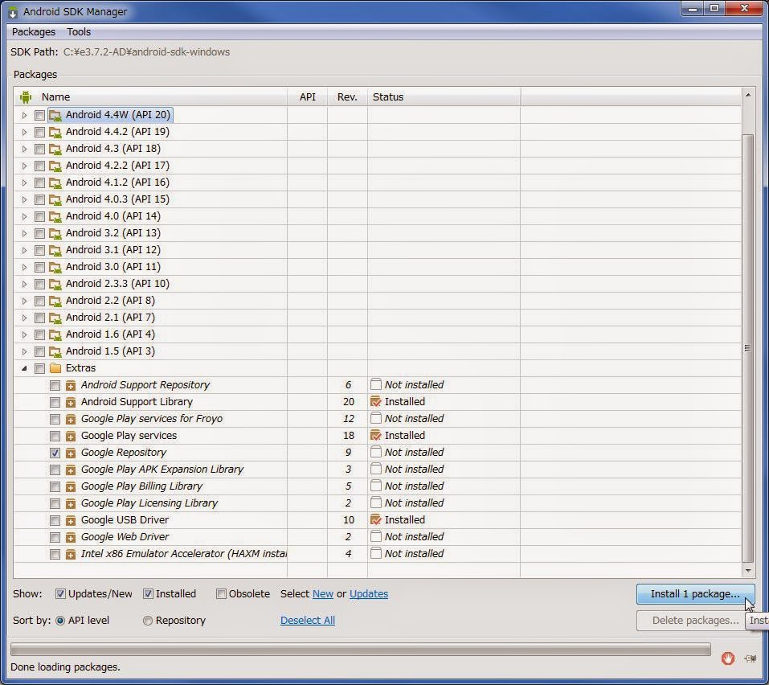769x685 pixels.
Task: Expand the Android 4.2.2 (API 17) node
Action: 24,166
